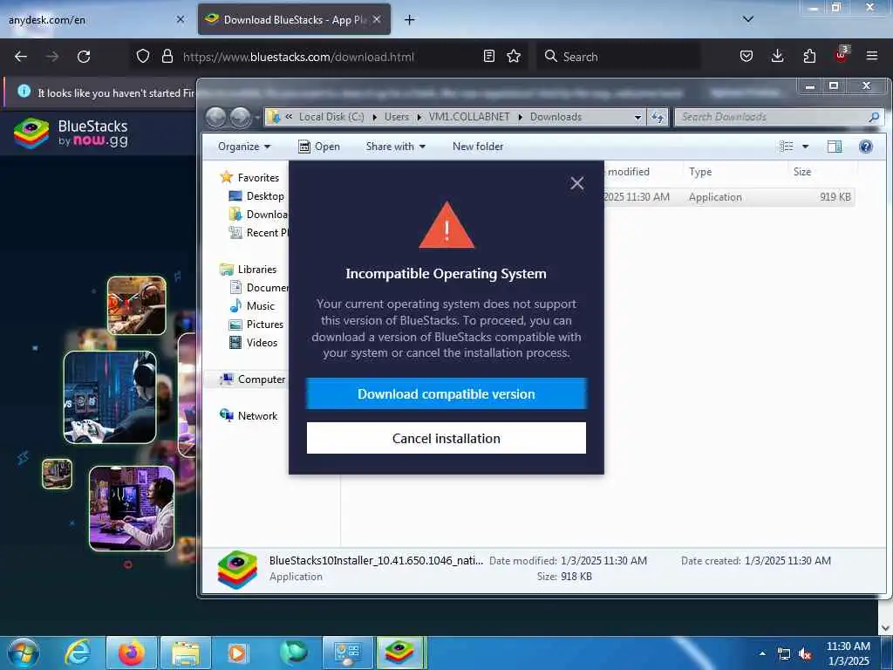Click New folder in Explorer
Screen dimensions: 893x670
pyautogui.click(x=478, y=147)
